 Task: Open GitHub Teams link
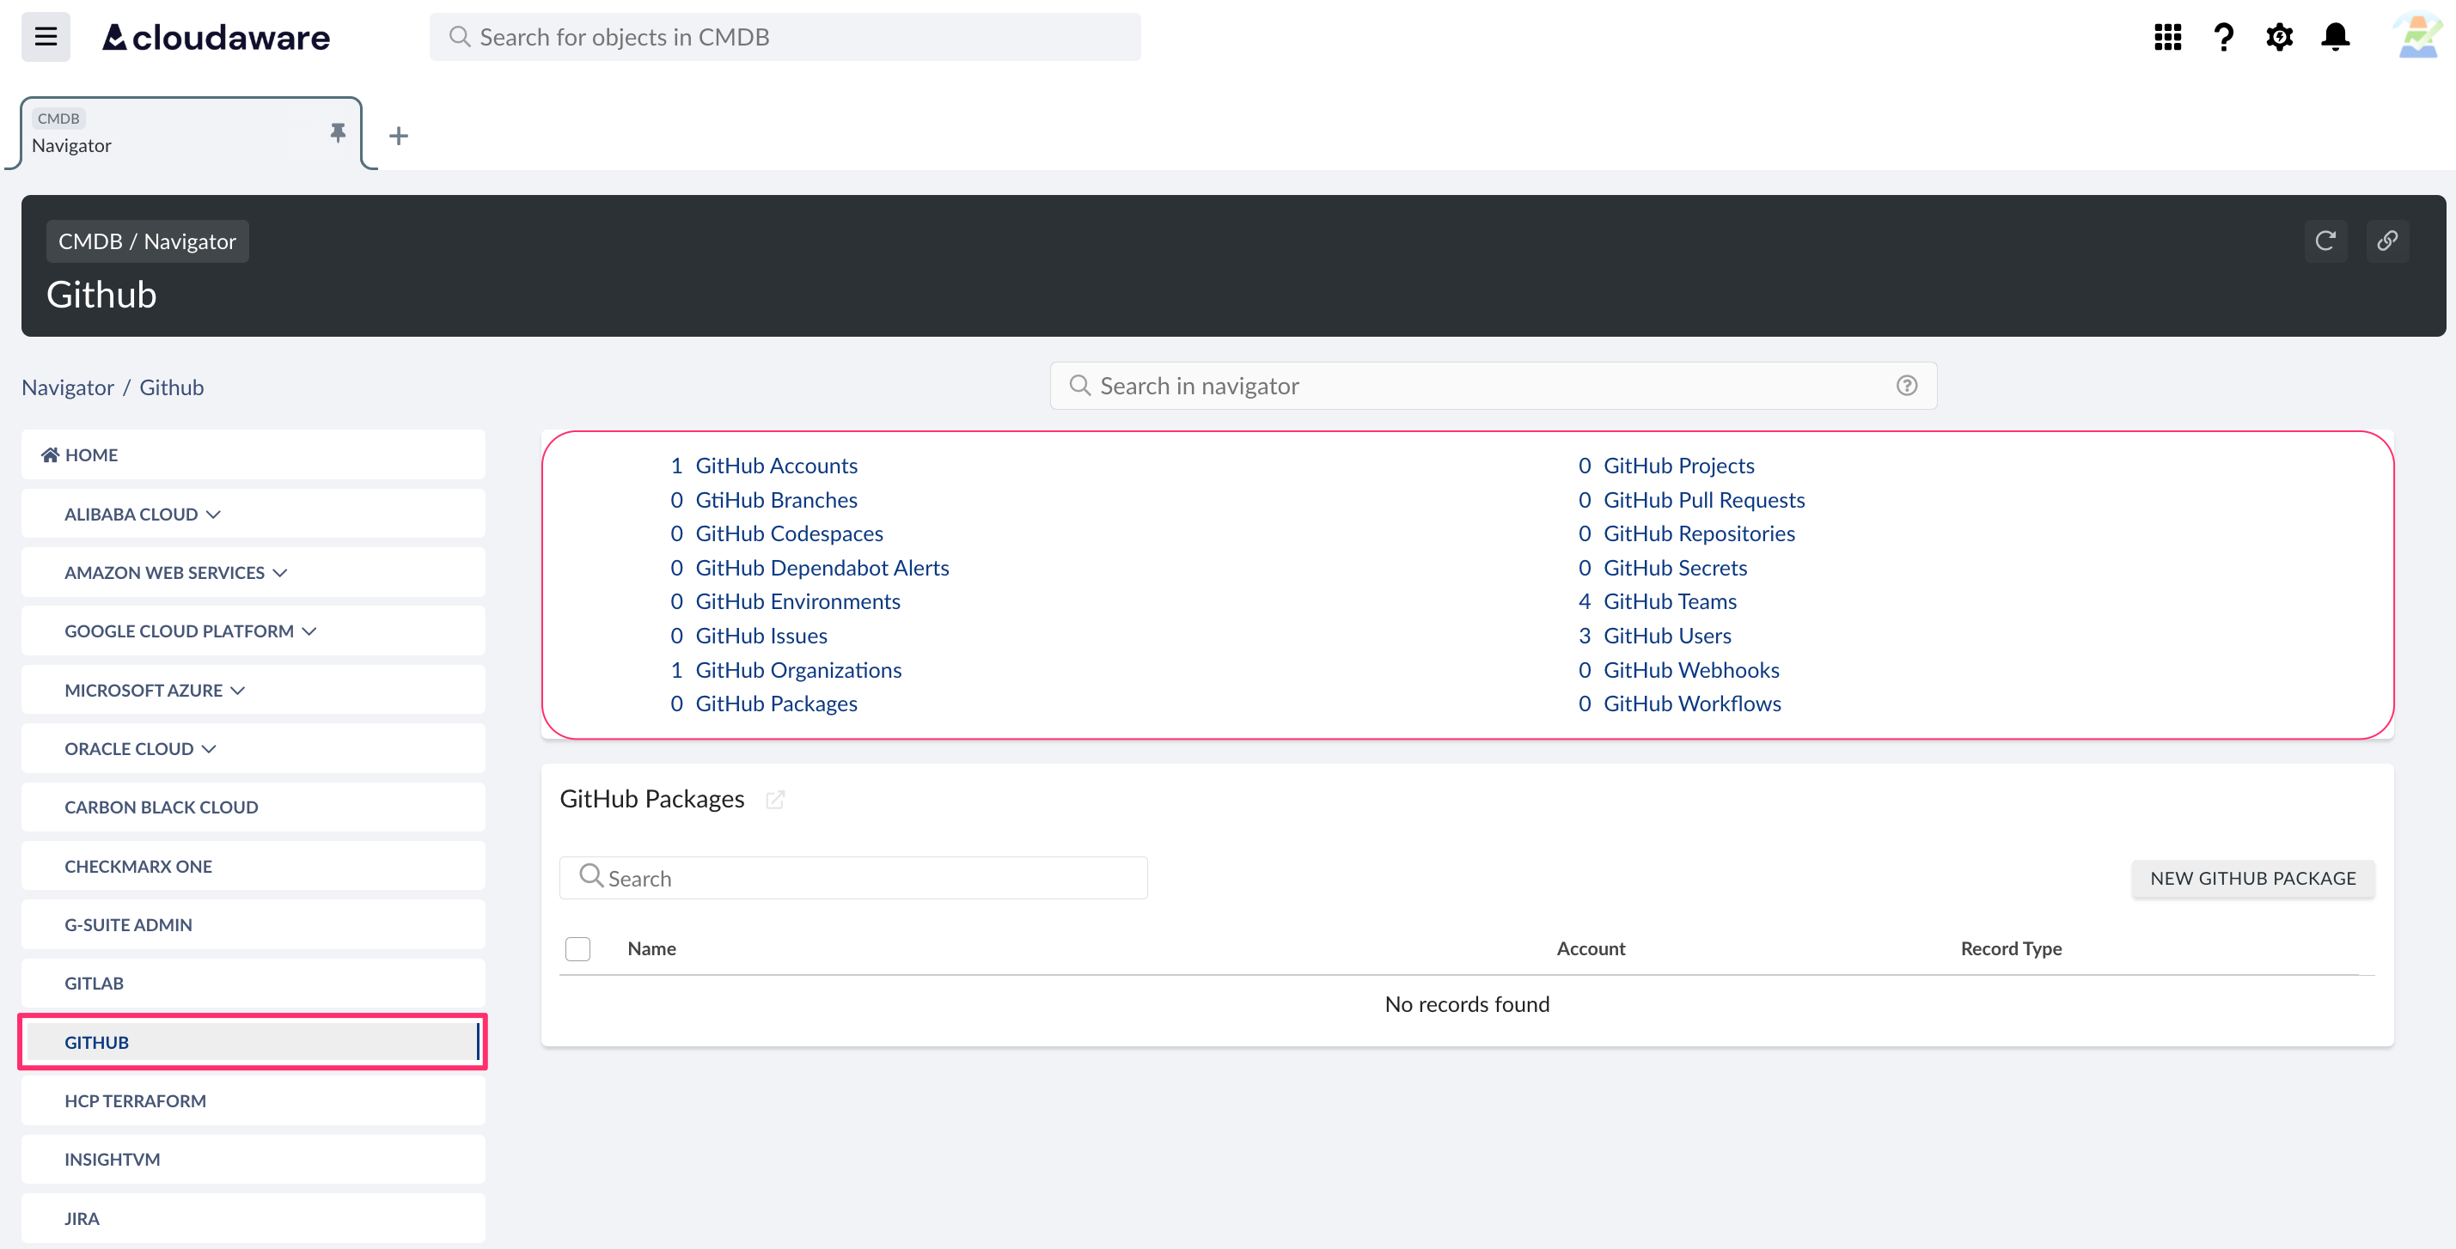(x=1670, y=601)
